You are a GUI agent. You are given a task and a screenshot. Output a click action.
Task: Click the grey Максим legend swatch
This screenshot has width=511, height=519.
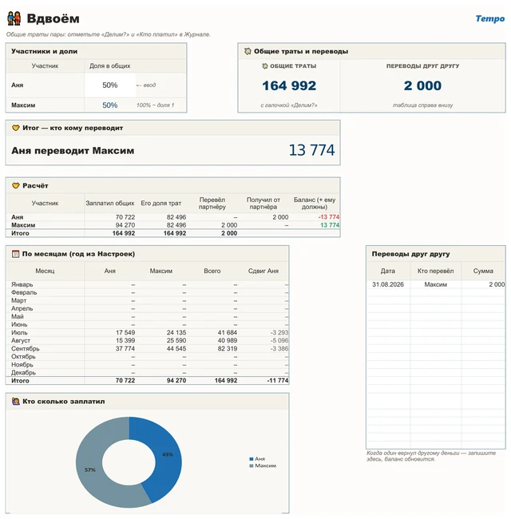point(252,466)
